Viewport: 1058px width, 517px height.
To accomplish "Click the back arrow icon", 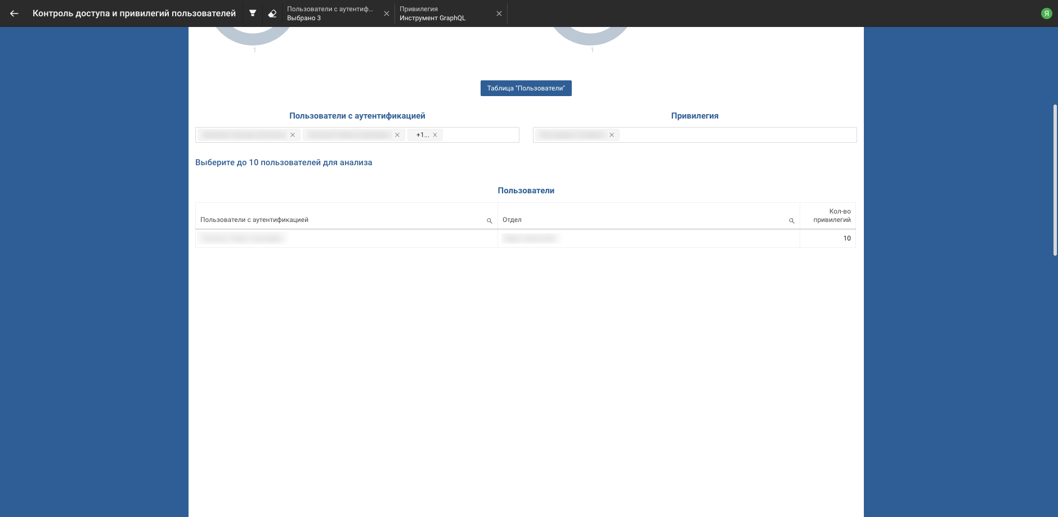I will 14,13.
